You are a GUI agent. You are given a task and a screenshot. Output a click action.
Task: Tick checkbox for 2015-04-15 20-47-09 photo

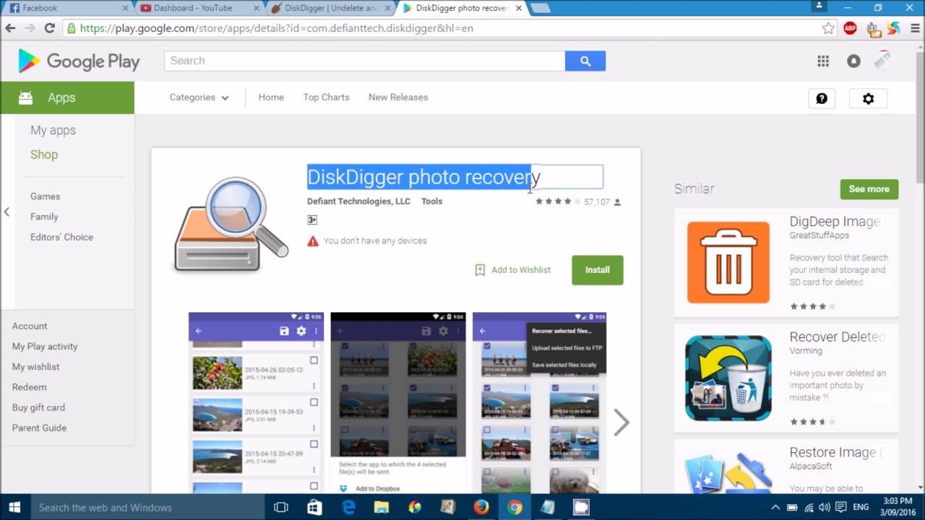click(x=314, y=444)
